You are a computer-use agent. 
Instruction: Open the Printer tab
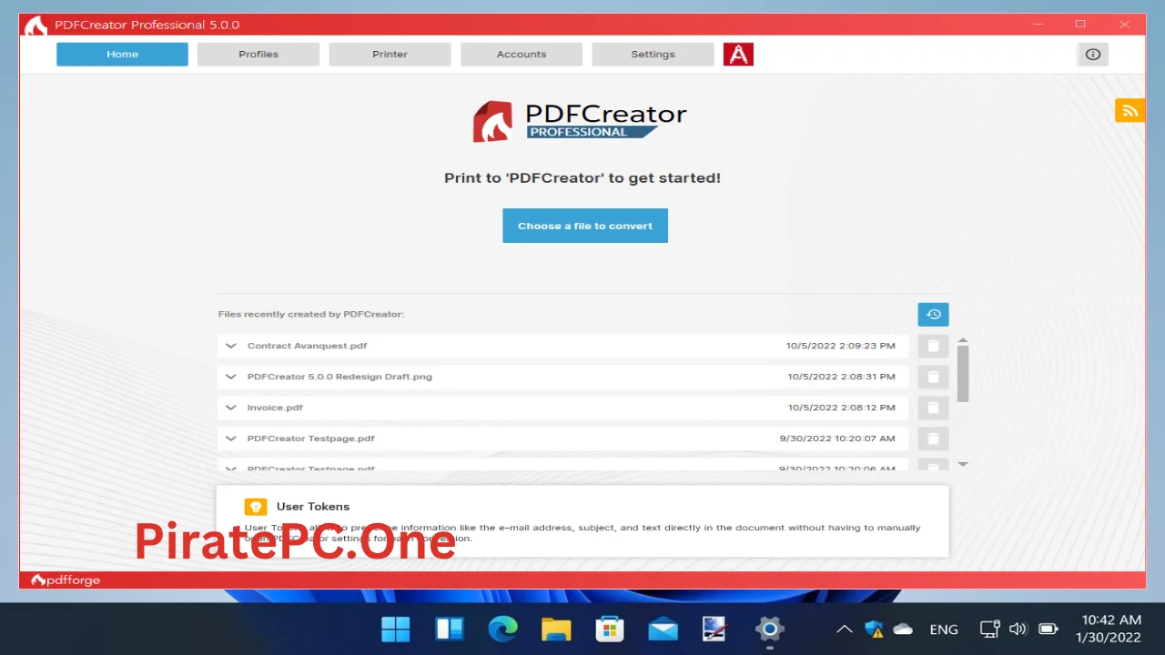click(x=390, y=55)
